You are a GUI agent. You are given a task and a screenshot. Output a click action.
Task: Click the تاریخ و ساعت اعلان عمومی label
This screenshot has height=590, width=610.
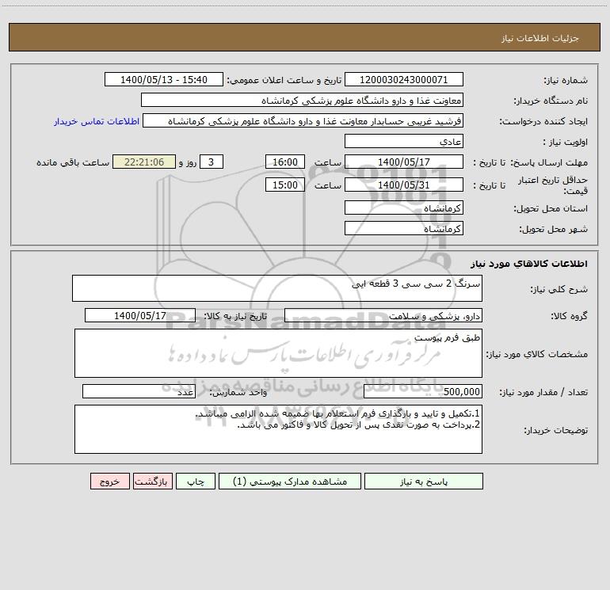pos(284,80)
